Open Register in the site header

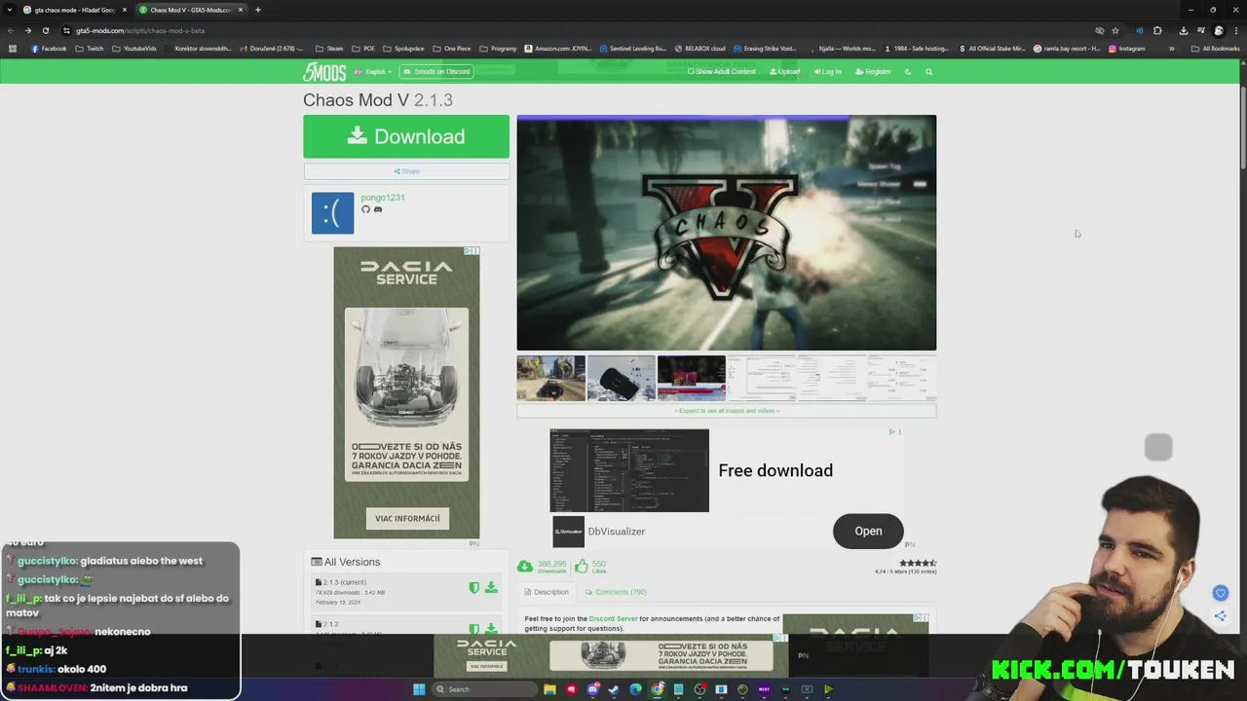click(873, 72)
